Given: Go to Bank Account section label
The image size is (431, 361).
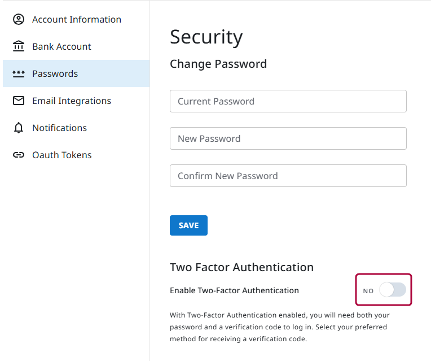Looking at the screenshot, I should click(x=61, y=46).
